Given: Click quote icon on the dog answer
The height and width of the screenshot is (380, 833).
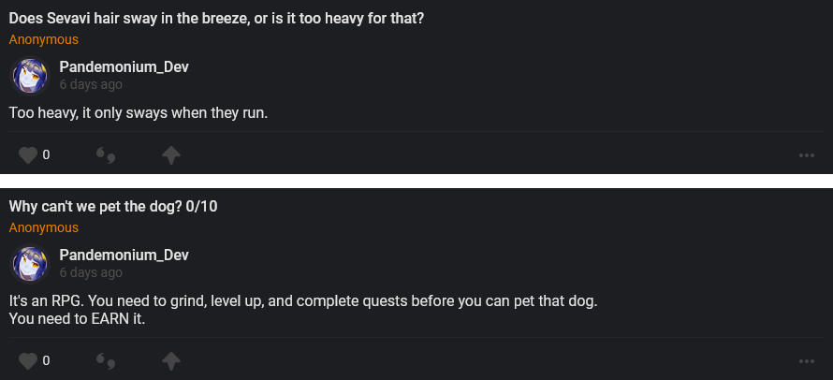Looking at the screenshot, I should point(106,360).
